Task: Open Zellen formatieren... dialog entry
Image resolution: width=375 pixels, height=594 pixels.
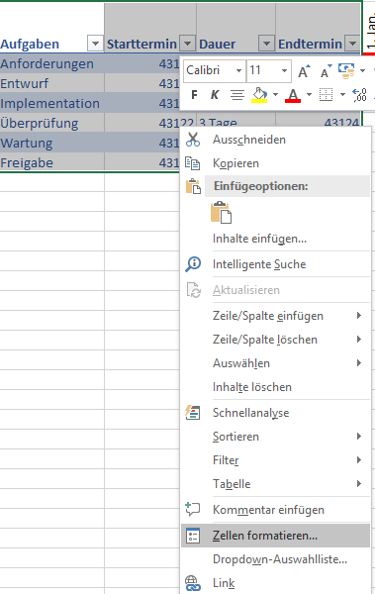Action: coord(275,536)
